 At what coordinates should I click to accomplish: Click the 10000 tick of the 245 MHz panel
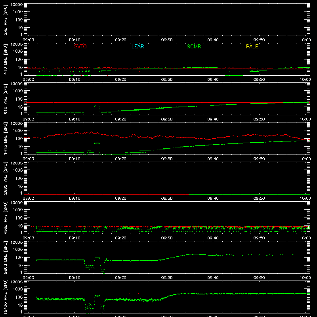(x=17, y=5)
